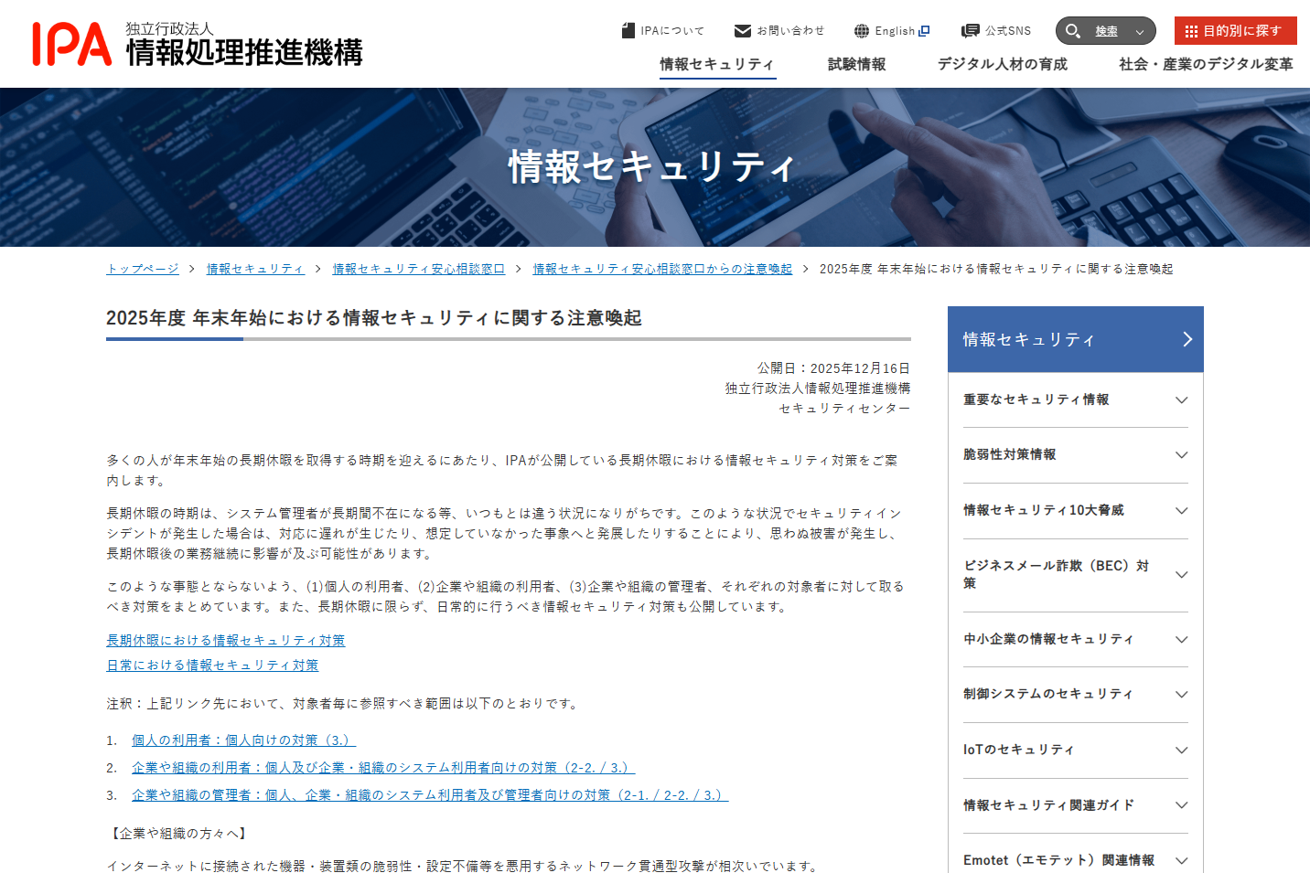The image size is (1310, 873).
Task: Open 日常における情報セキュリティ対策 link
Action: coord(211,665)
